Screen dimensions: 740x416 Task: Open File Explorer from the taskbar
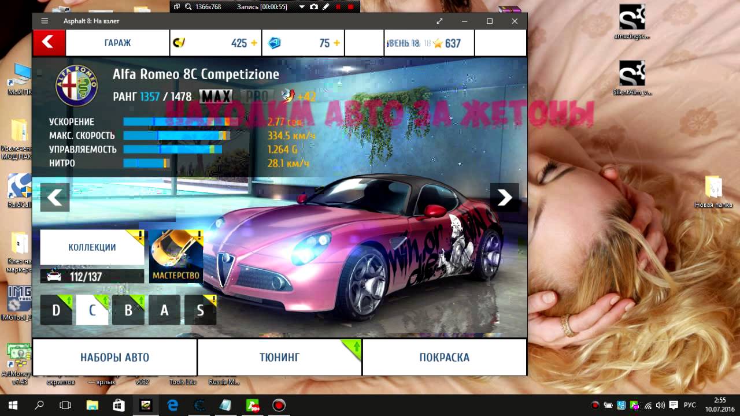pyautogui.click(x=92, y=406)
